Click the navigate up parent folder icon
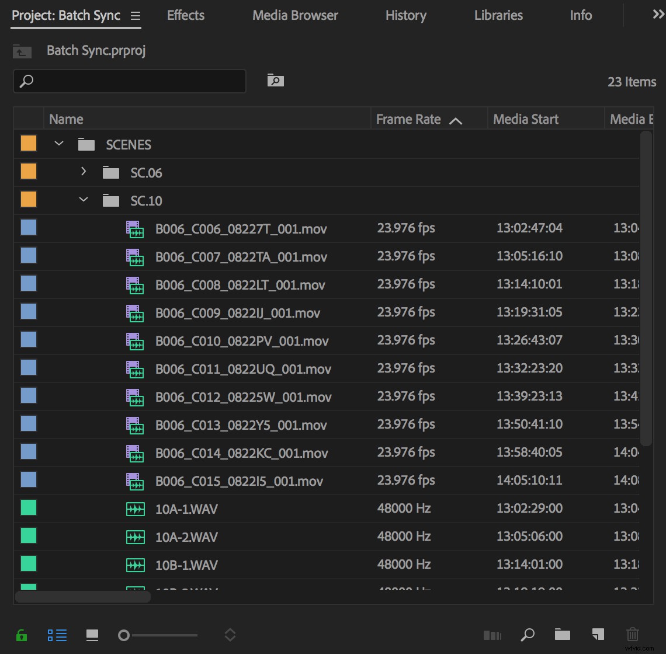The height and width of the screenshot is (654, 666). (x=22, y=51)
